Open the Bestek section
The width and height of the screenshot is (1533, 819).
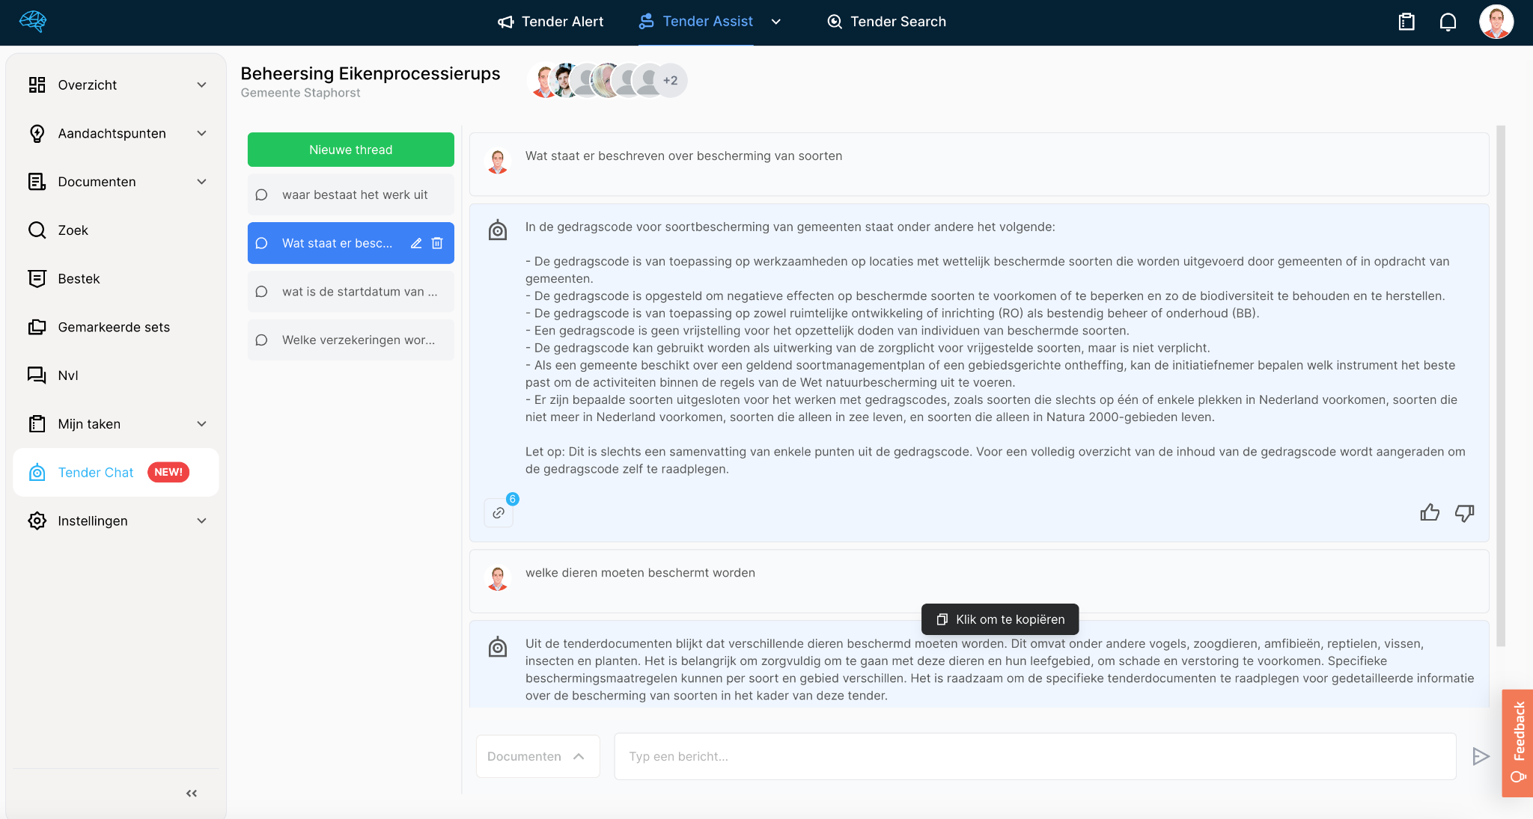(78, 278)
